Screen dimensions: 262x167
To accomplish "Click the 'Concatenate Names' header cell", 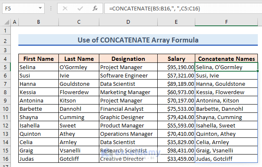I will coord(226,59).
